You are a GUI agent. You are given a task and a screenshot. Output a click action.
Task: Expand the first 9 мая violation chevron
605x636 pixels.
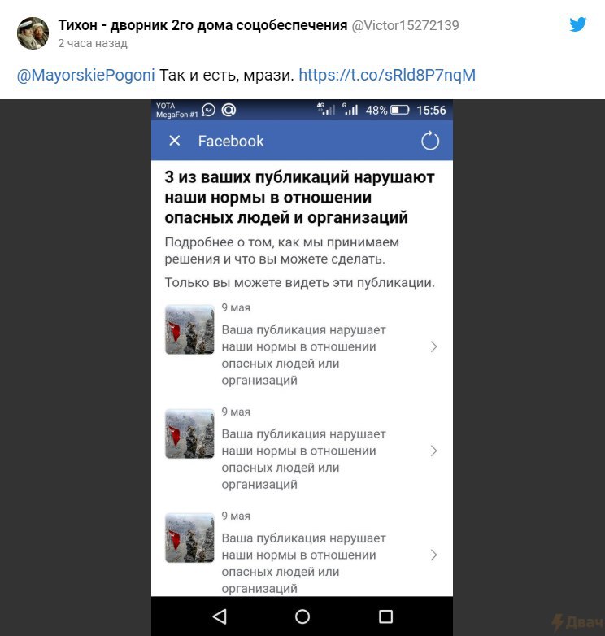(x=433, y=346)
